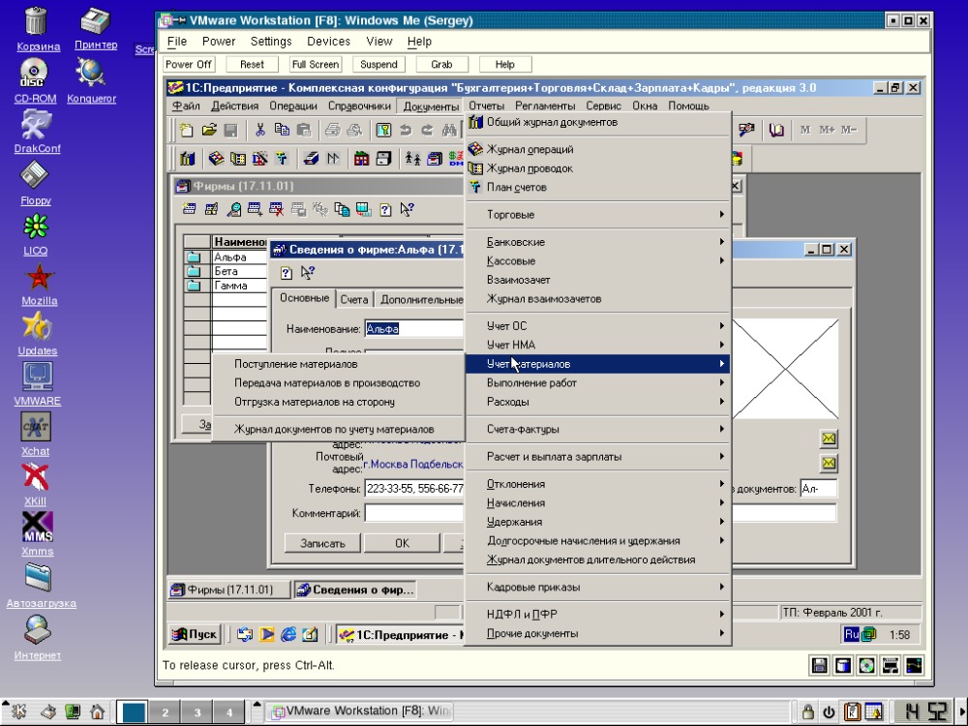This screenshot has width=968, height=726.
Task: Click the upper envelope icon in firm details
Action: coord(829,439)
